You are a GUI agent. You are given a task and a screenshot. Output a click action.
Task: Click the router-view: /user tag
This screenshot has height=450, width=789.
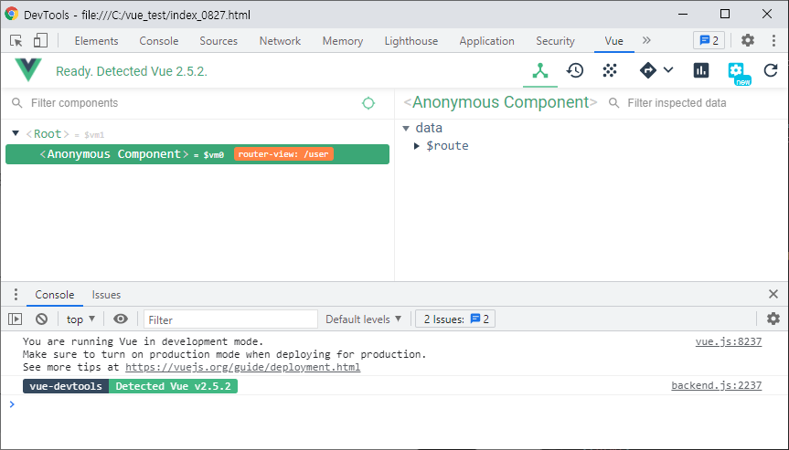pyautogui.click(x=283, y=154)
